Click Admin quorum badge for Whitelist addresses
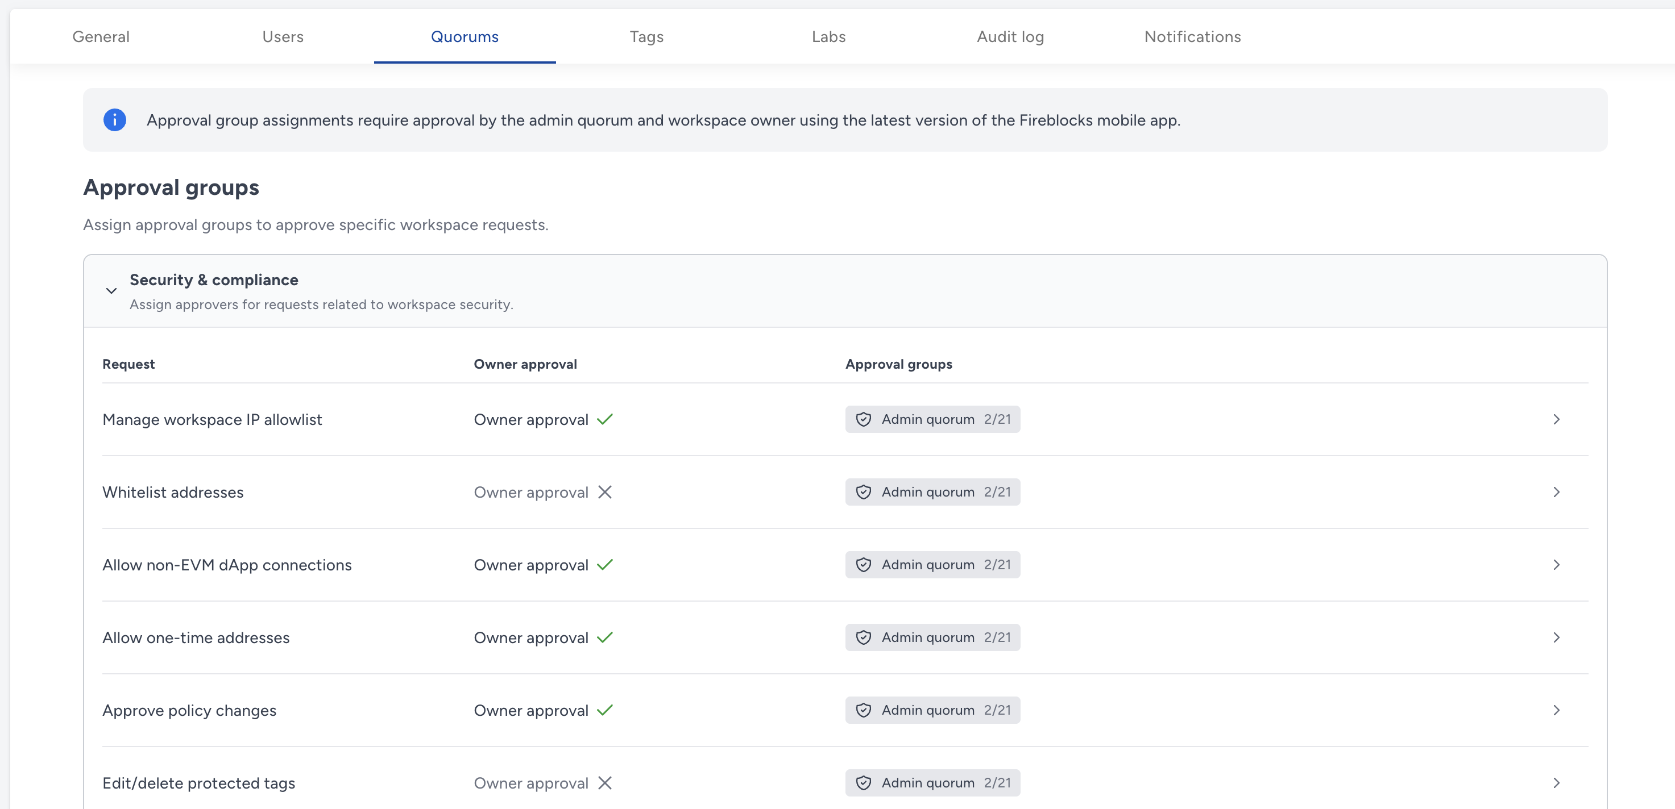 (932, 493)
